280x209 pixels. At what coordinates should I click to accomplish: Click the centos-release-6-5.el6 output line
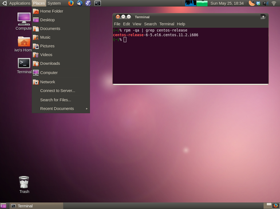click(x=156, y=35)
